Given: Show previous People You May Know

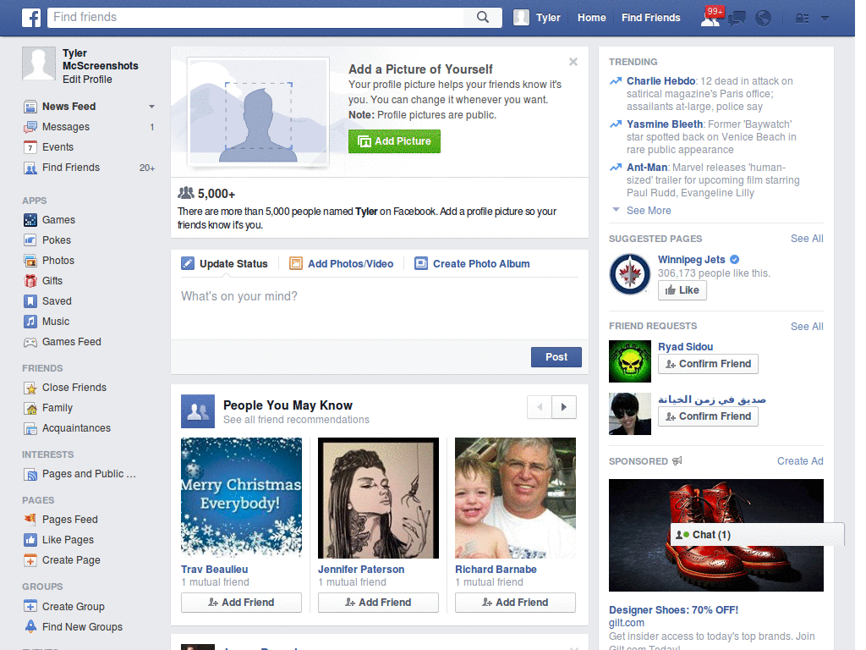Looking at the screenshot, I should tap(540, 407).
